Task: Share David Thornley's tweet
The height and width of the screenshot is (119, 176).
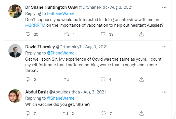Action: tap(142, 79)
